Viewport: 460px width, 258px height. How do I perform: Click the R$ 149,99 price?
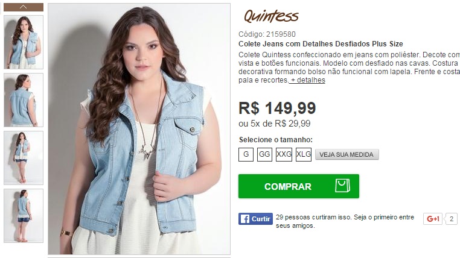[x=277, y=108]
